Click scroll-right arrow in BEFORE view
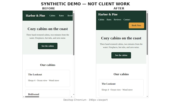 point(71,97)
